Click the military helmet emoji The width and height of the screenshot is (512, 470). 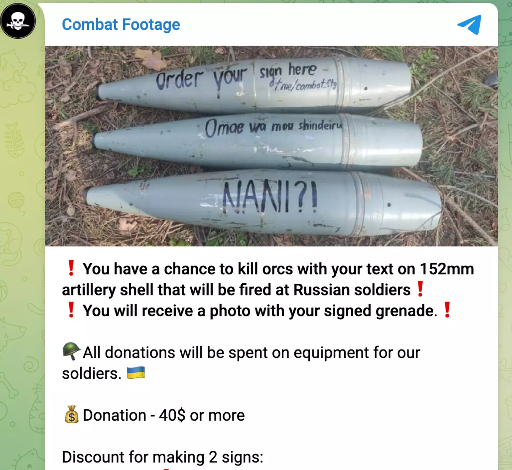pyautogui.click(x=71, y=351)
